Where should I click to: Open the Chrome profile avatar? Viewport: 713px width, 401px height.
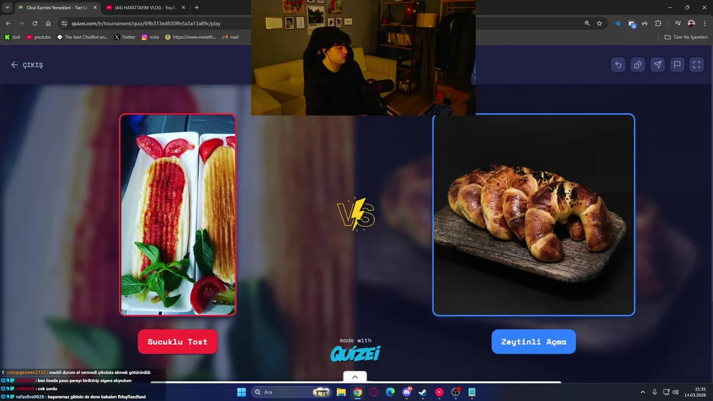[x=691, y=23]
